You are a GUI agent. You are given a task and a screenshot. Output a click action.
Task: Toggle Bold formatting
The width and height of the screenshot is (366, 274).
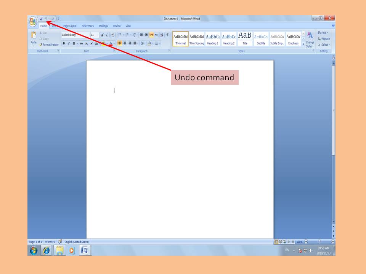[x=64, y=43]
